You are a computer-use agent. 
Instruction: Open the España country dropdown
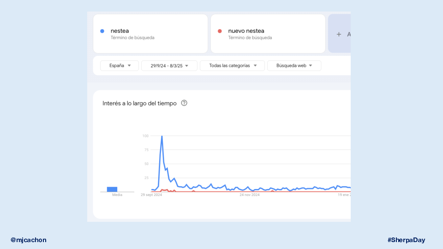[x=120, y=65]
